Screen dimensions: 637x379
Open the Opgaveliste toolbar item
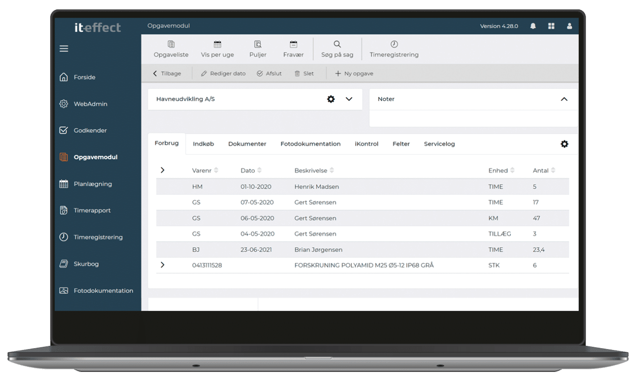tap(171, 49)
